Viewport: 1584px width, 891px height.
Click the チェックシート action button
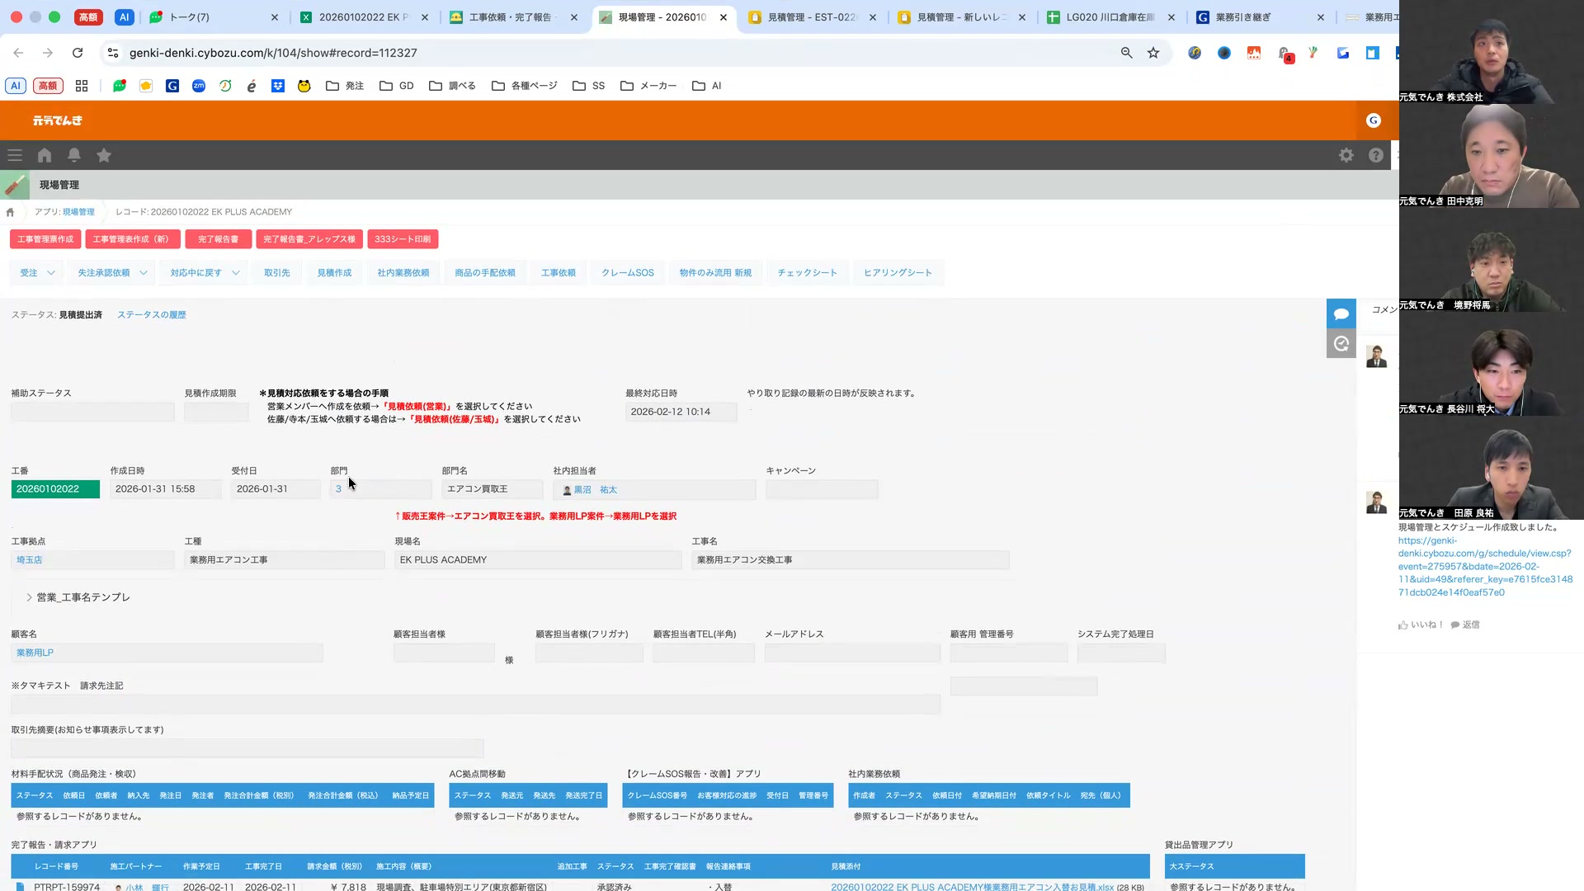click(x=808, y=273)
